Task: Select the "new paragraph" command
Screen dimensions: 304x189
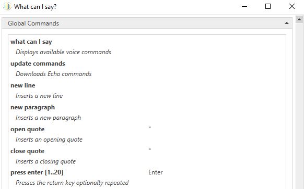Action: [32, 107]
